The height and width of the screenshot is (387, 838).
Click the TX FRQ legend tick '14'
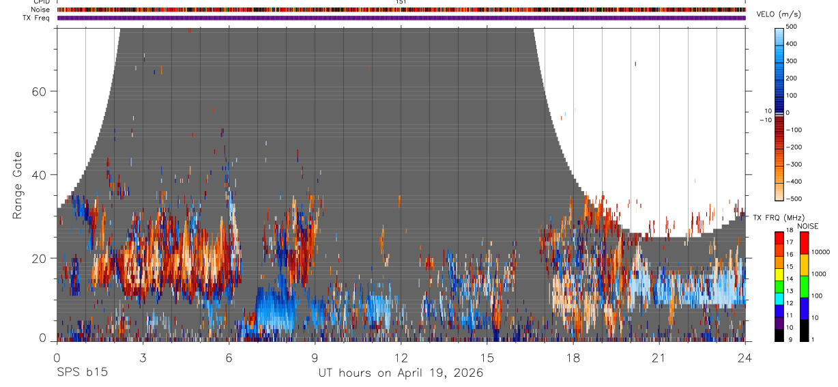click(790, 278)
